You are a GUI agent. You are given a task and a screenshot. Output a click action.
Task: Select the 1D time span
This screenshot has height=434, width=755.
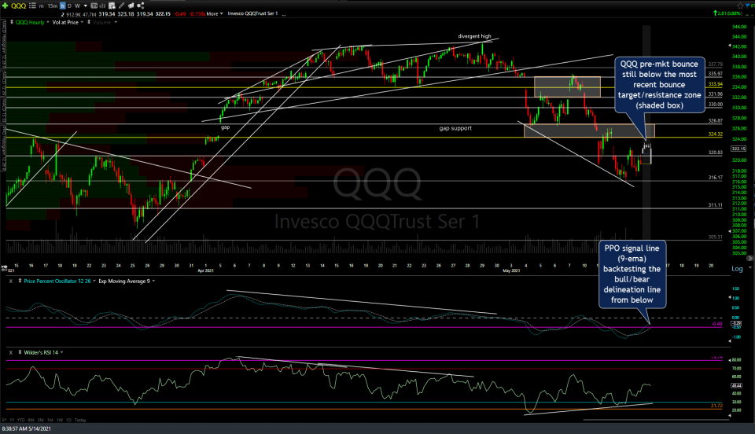pos(68,420)
